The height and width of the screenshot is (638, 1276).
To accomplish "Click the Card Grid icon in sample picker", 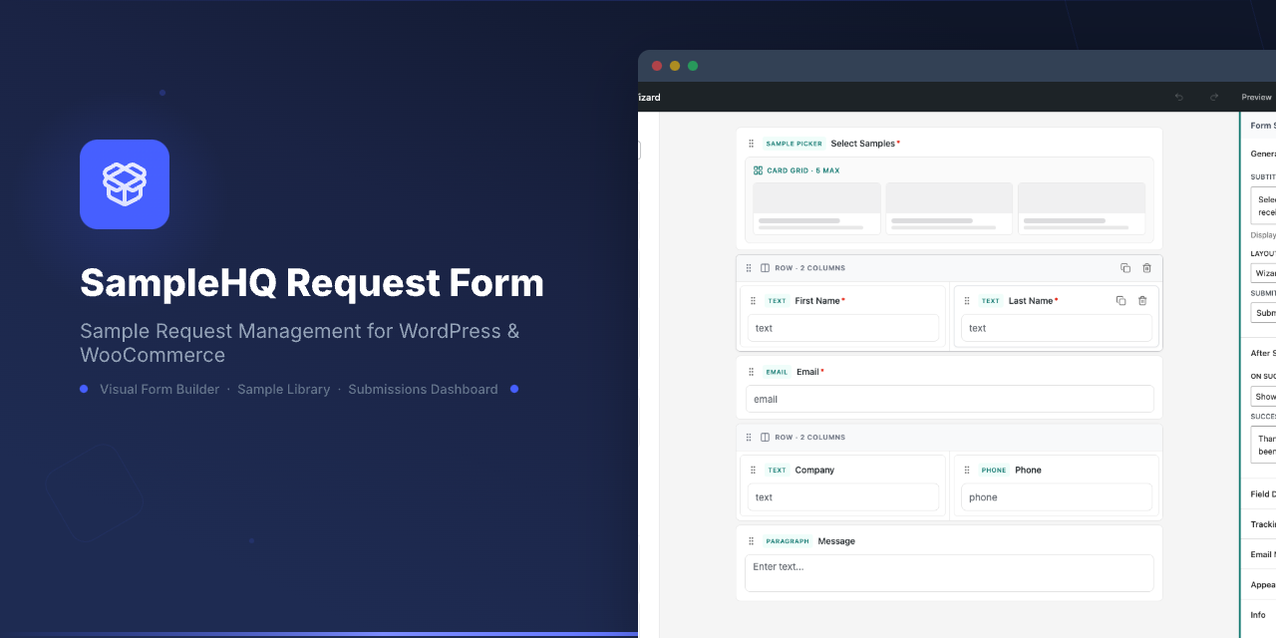I will [x=758, y=170].
